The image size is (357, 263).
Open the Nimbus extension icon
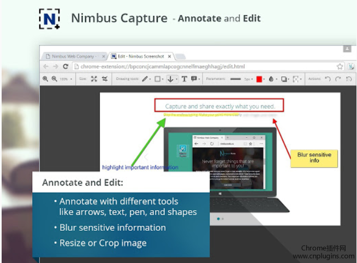click(350, 67)
